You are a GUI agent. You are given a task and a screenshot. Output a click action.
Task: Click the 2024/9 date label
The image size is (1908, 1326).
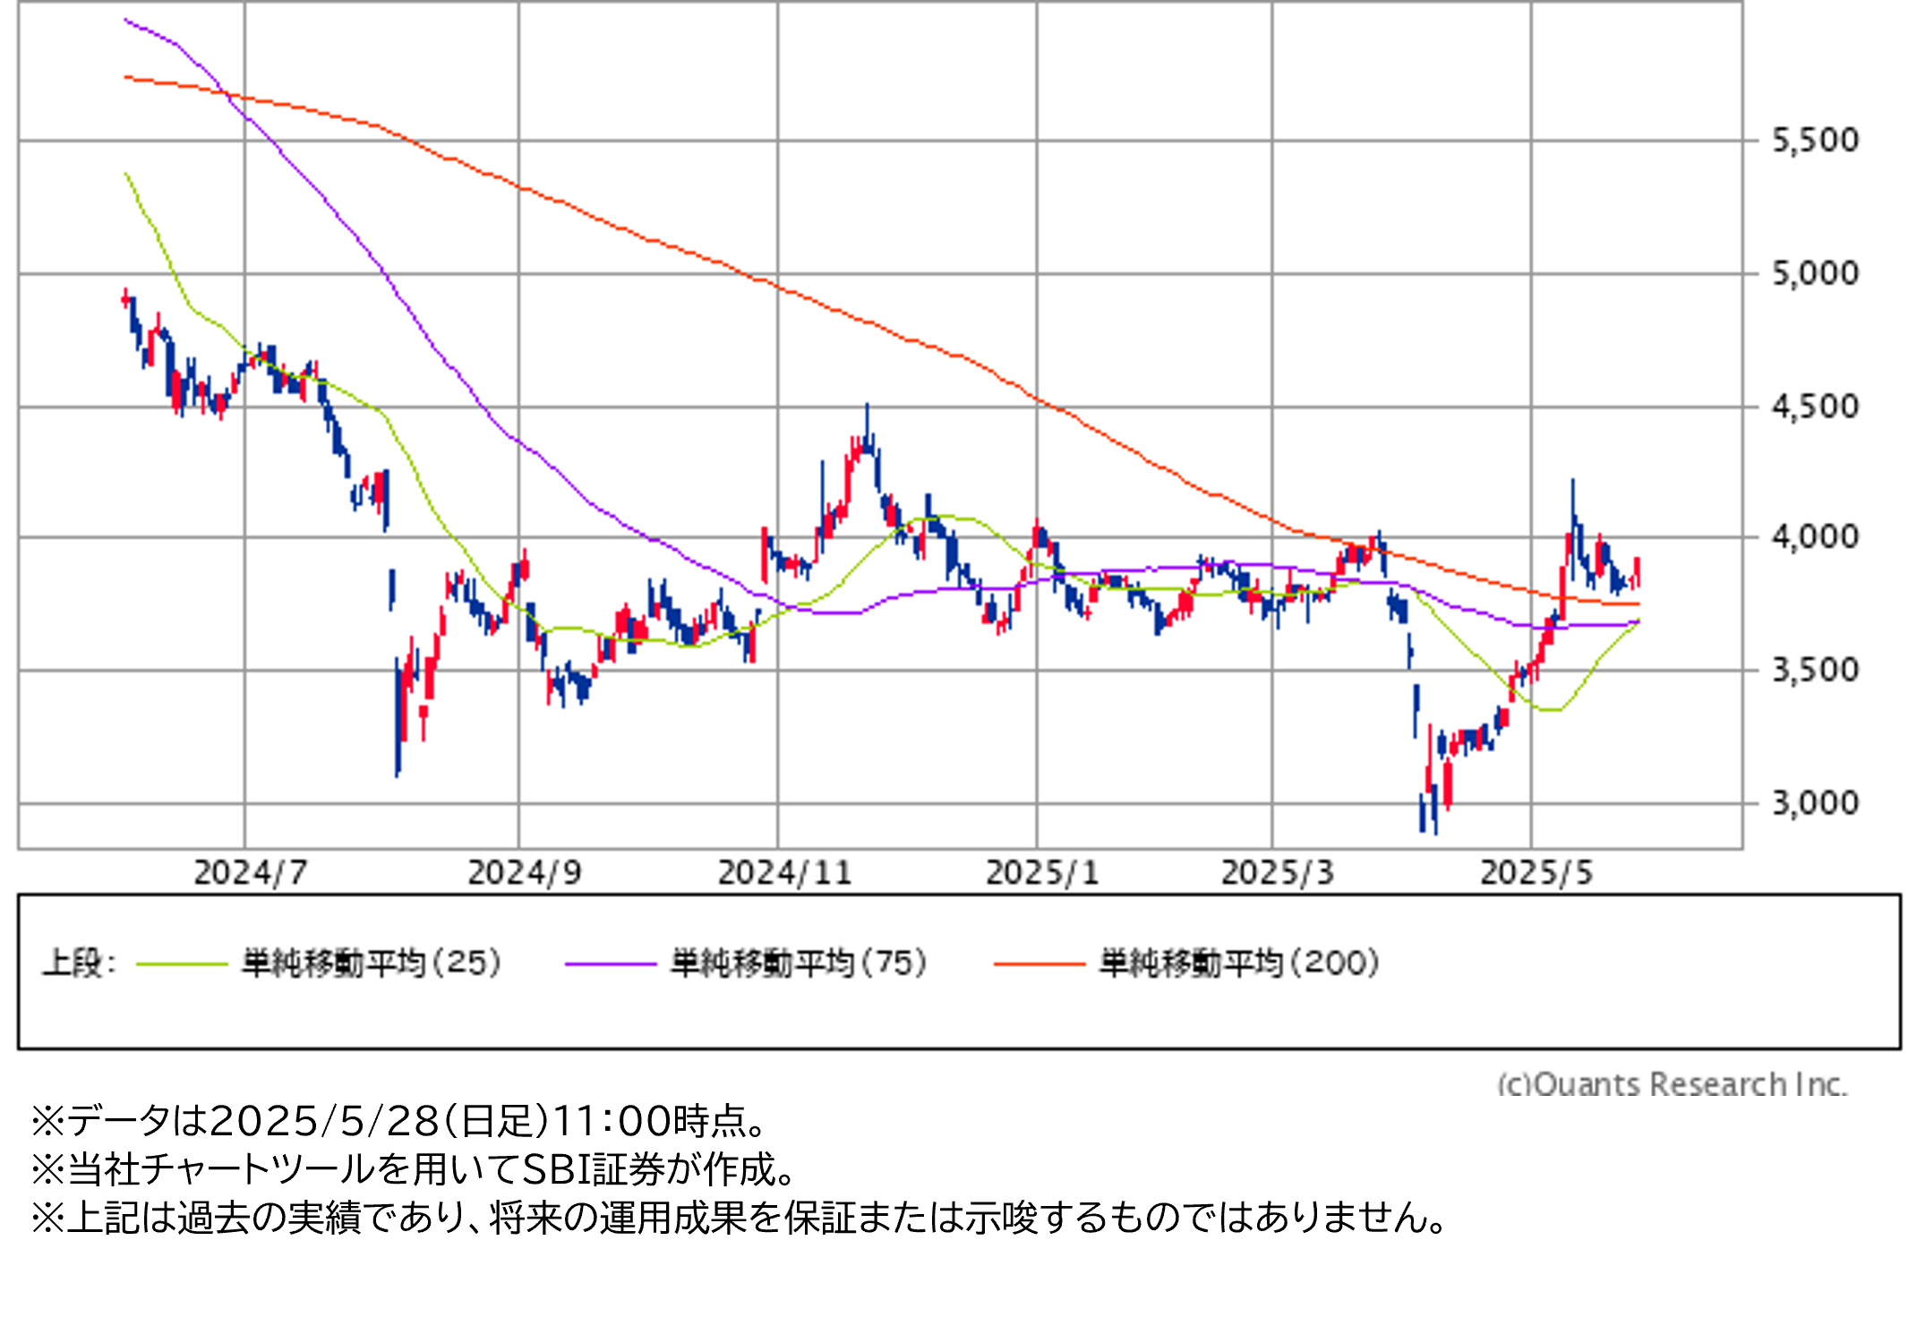(524, 873)
